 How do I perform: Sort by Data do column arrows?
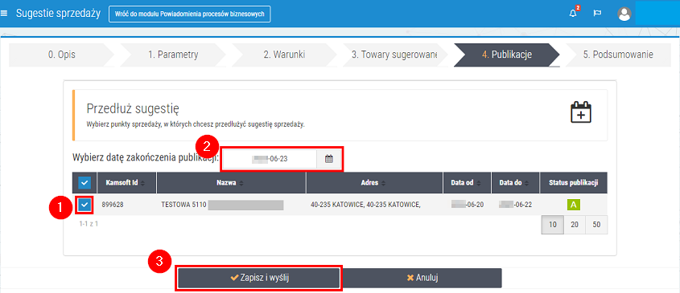pyautogui.click(x=527, y=183)
